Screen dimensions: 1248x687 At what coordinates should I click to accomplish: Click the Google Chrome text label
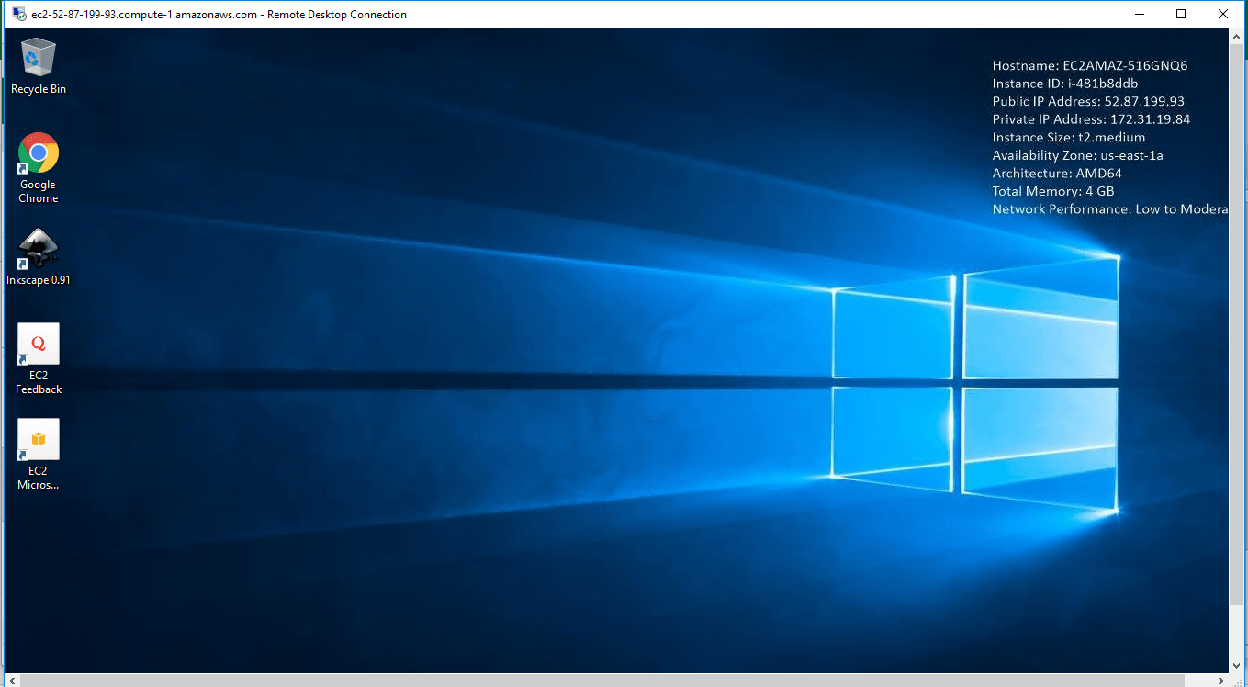[x=38, y=191]
